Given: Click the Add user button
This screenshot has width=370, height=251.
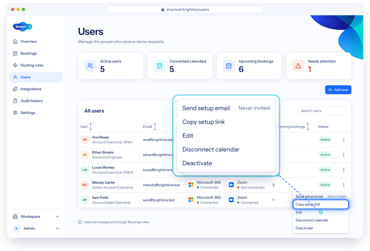Looking at the screenshot, I should [x=338, y=90].
